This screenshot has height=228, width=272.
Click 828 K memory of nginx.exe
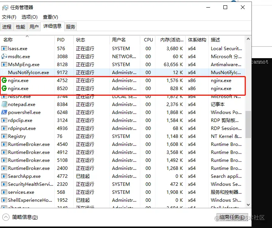(x=176, y=88)
